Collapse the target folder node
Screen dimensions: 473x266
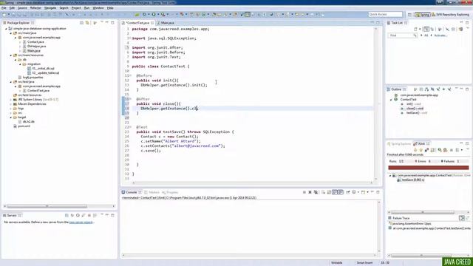(x=11, y=117)
